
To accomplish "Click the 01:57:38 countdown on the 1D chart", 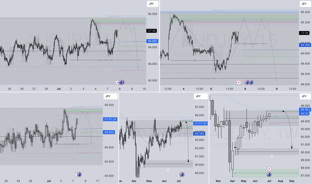I will pyautogui.click(x=201, y=123).
